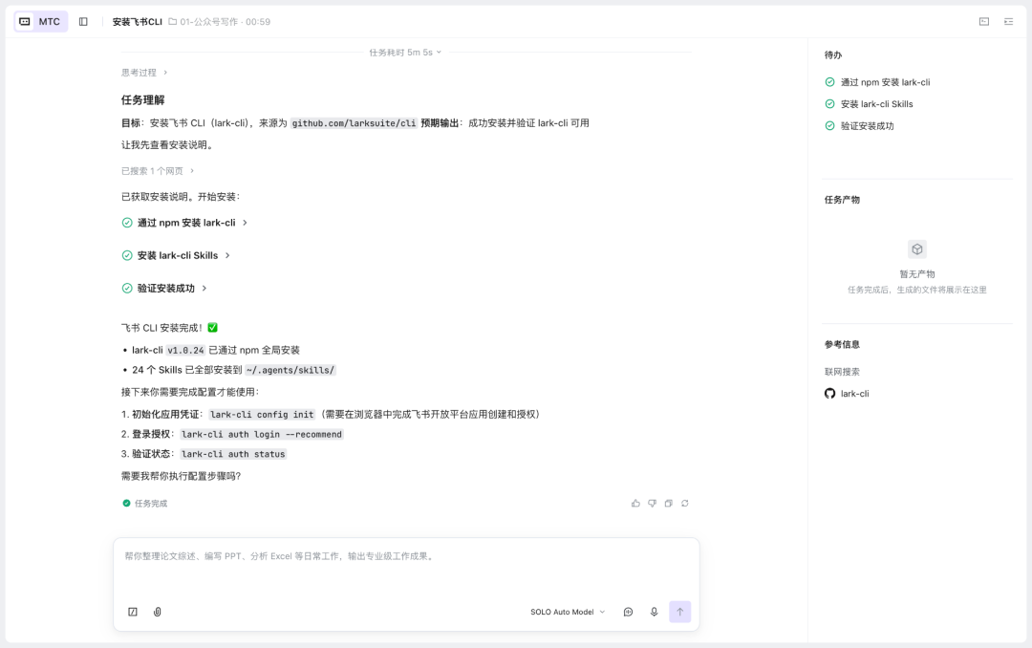The width and height of the screenshot is (1032, 648).
Task: Copy the response with copy icon
Action: coord(669,503)
